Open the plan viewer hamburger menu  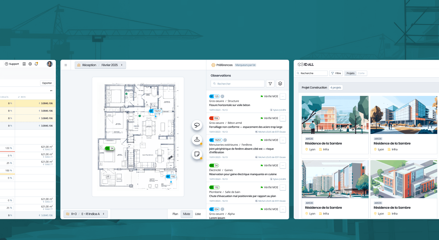(x=66, y=65)
